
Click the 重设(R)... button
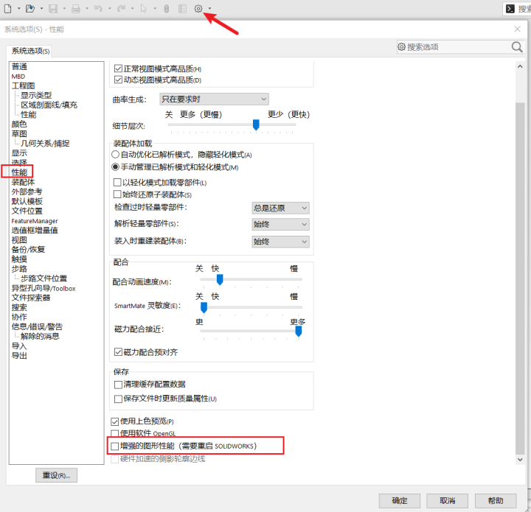[56, 475]
